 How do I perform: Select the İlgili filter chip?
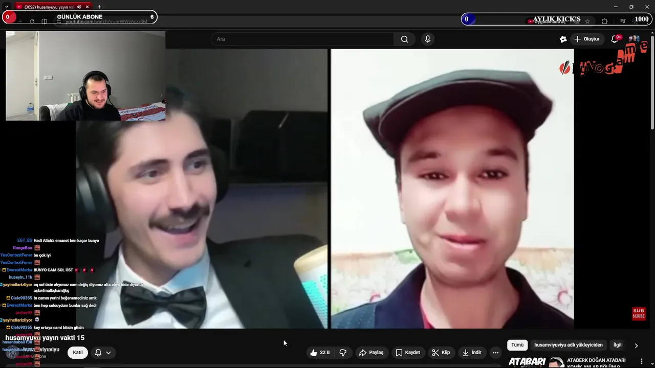[618, 345]
